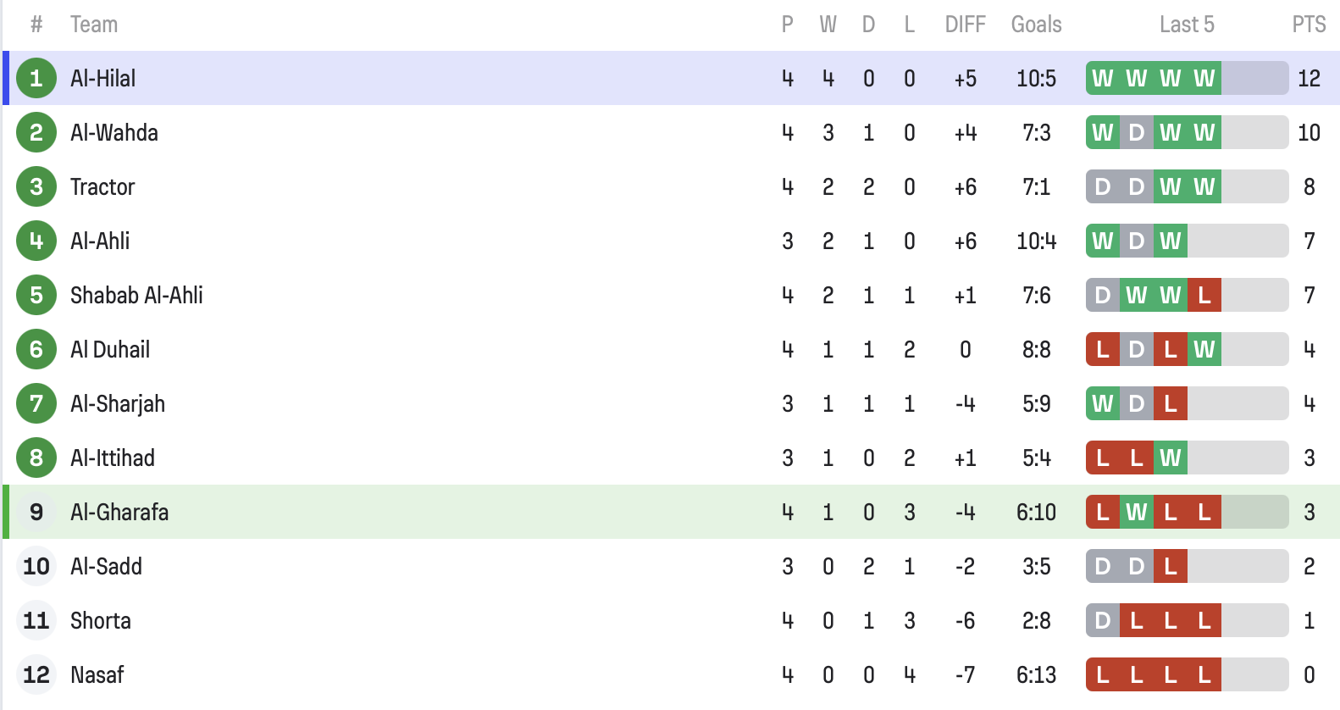The width and height of the screenshot is (1340, 710).
Task: Click the DIFF column header
Action: [x=965, y=25]
